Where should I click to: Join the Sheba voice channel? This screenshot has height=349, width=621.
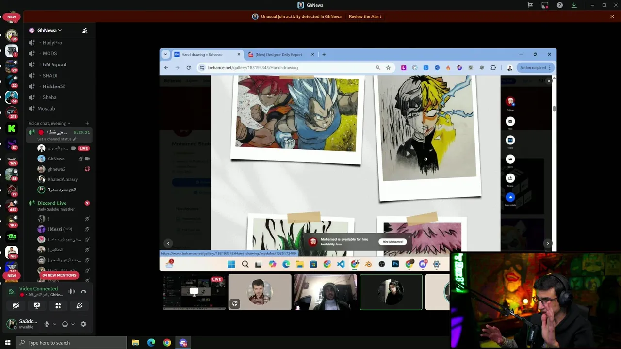click(59, 97)
